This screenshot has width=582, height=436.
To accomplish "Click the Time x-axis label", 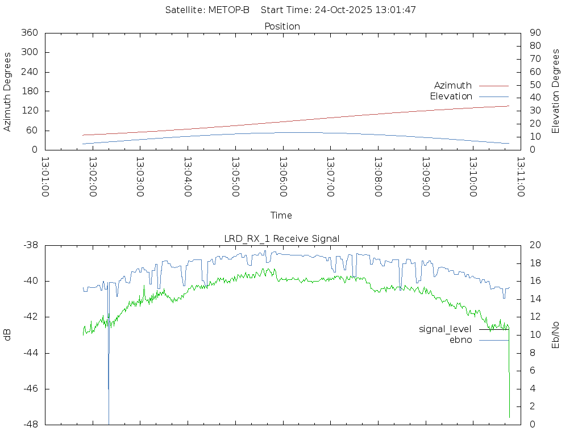I will [x=281, y=215].
